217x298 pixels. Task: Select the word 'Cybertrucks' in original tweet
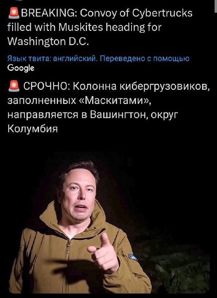(162, 14)
